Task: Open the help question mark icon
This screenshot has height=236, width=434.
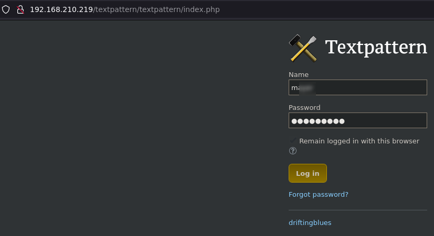Action: point(293,151)
